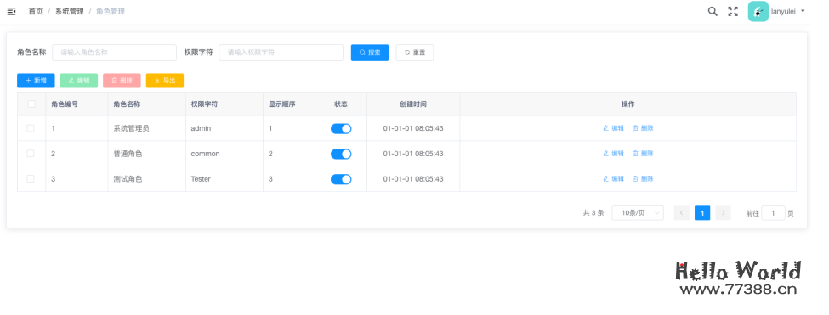Delete the 普通角色 row via 删除
This screenshot has width=829, height=315.
click(x=643, y=154)
